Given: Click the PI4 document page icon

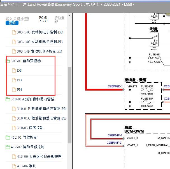Looking at the screenshot, I should (14, 90).
